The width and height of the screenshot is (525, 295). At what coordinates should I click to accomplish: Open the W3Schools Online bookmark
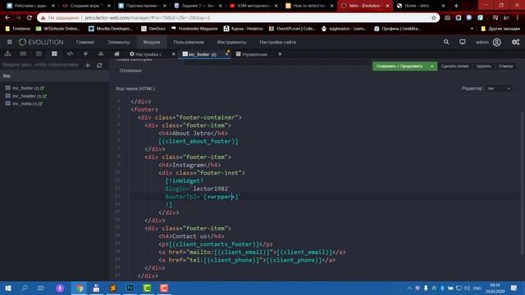pos(58,29)
